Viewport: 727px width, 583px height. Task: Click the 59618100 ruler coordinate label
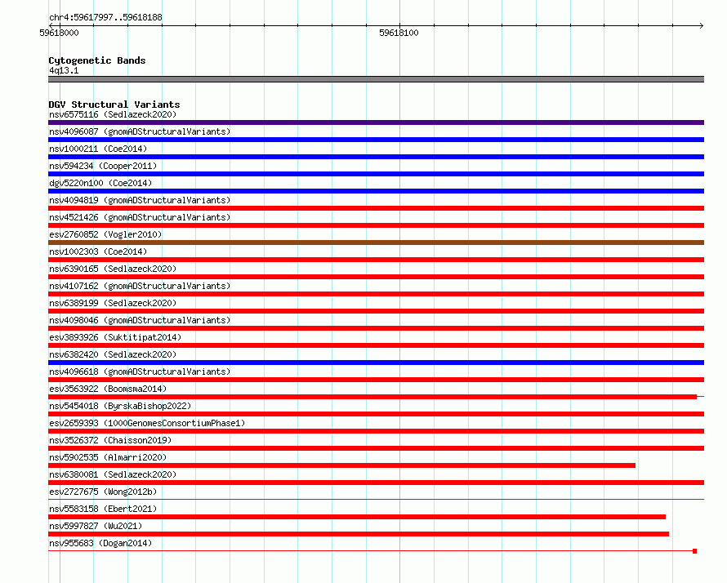pyautogui.click(x=399, y=33)
